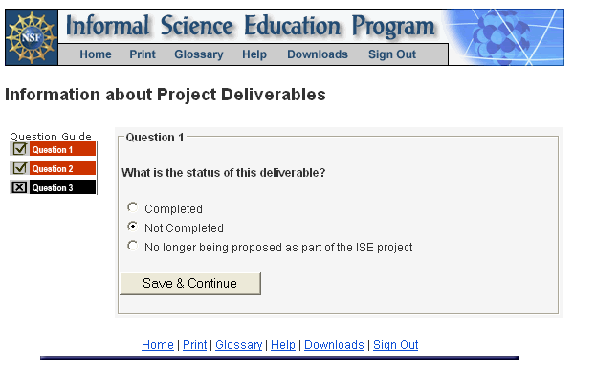Open Help in top navigation bar
Screen dimensions: 596x389
pyautogui.click(x=254, y=54)
